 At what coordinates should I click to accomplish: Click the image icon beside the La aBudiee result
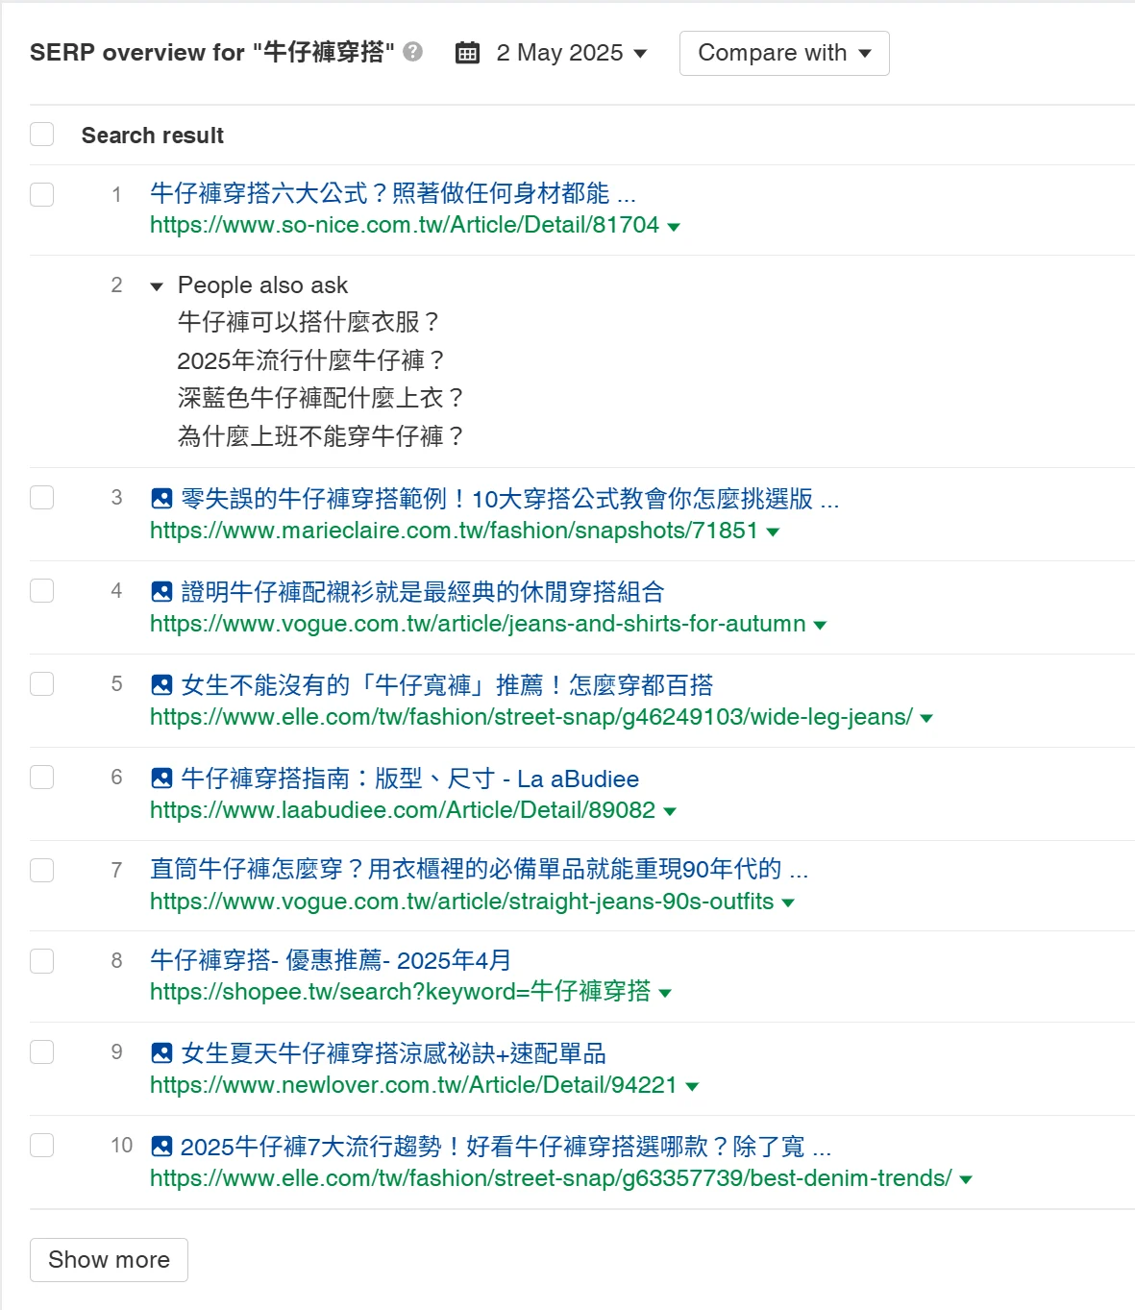pyautogui.click(x=161, y=779)
